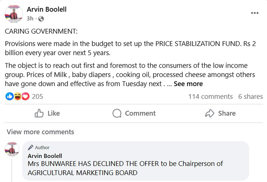
Task: Open Arvin Boolell name in the comment
Action: (x=45, y=156)
